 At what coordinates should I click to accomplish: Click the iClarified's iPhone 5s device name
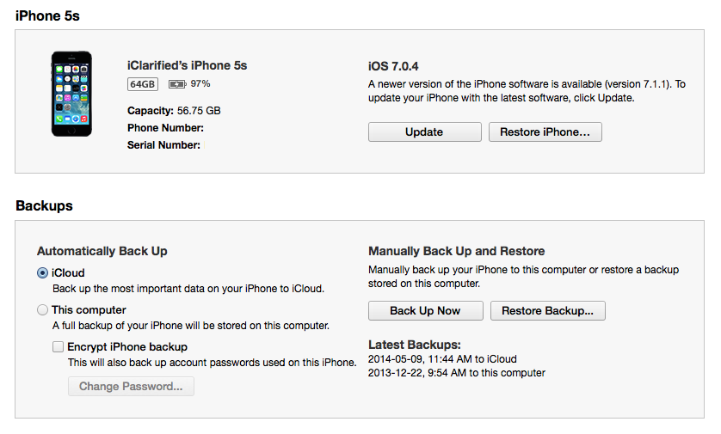tap(187, 65)
